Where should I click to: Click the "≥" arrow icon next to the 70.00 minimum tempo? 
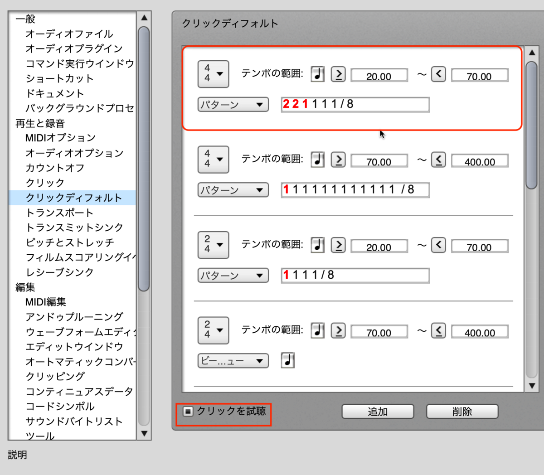338,160
